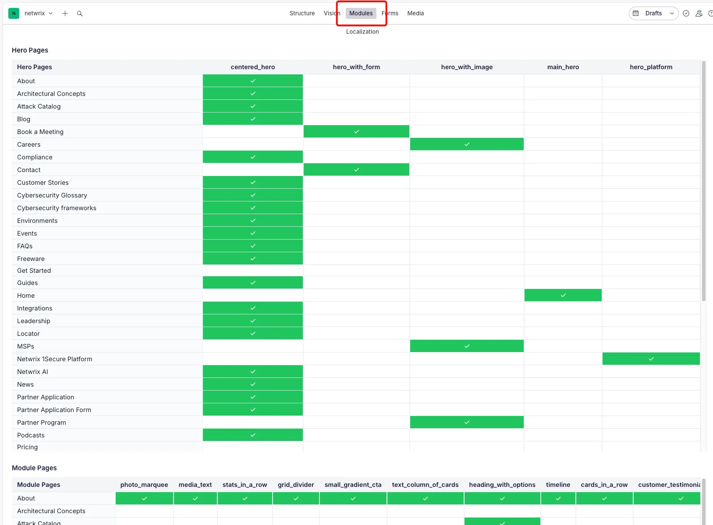
Task: Switch to the Vision tab
Action: (x=332, y=13)
